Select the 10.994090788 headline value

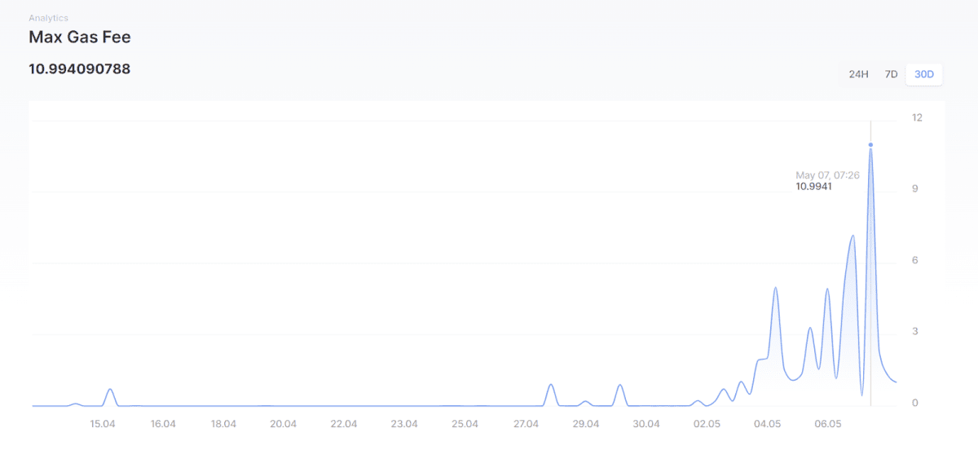coord(79,69)
